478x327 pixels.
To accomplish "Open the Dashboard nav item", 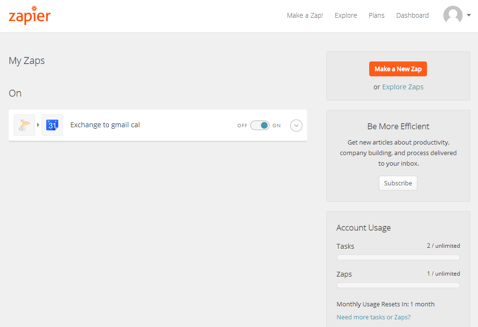I will pyautogui.click(x=413, y=15).
